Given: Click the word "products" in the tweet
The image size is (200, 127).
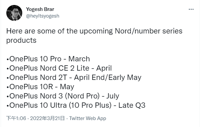Looking at the screenshot, I should pos(21,40).
